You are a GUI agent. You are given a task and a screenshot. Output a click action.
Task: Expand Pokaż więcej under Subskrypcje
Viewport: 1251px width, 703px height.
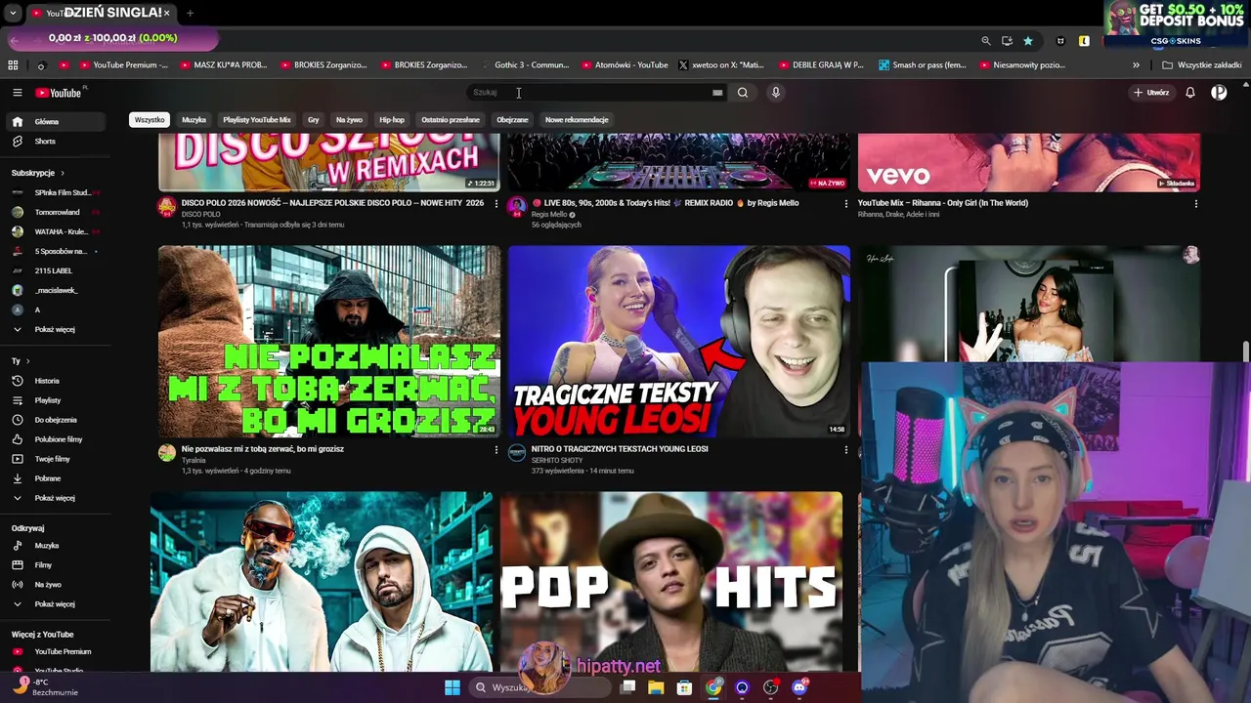57,329
